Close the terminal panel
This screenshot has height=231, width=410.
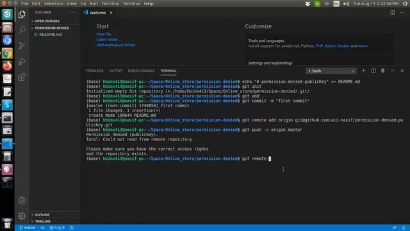[x=402, y=71]
